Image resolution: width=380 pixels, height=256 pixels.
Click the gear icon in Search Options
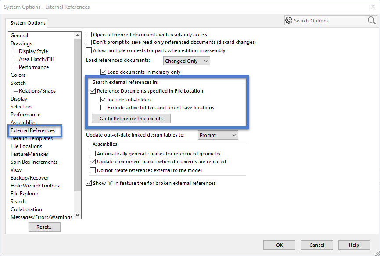click(x=288, y=20)
